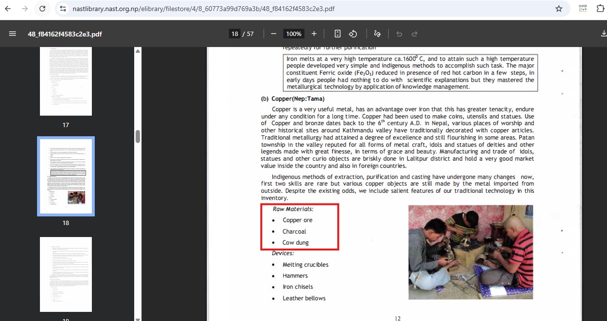This screenshot has width=607, height=321.
Task: Download the PDF file
Action: [603, 34]
